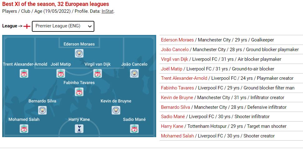Click Harry Kane's Tottenham Hotspur crest
This screenshot has width=303, height=149.
[79, 129]
